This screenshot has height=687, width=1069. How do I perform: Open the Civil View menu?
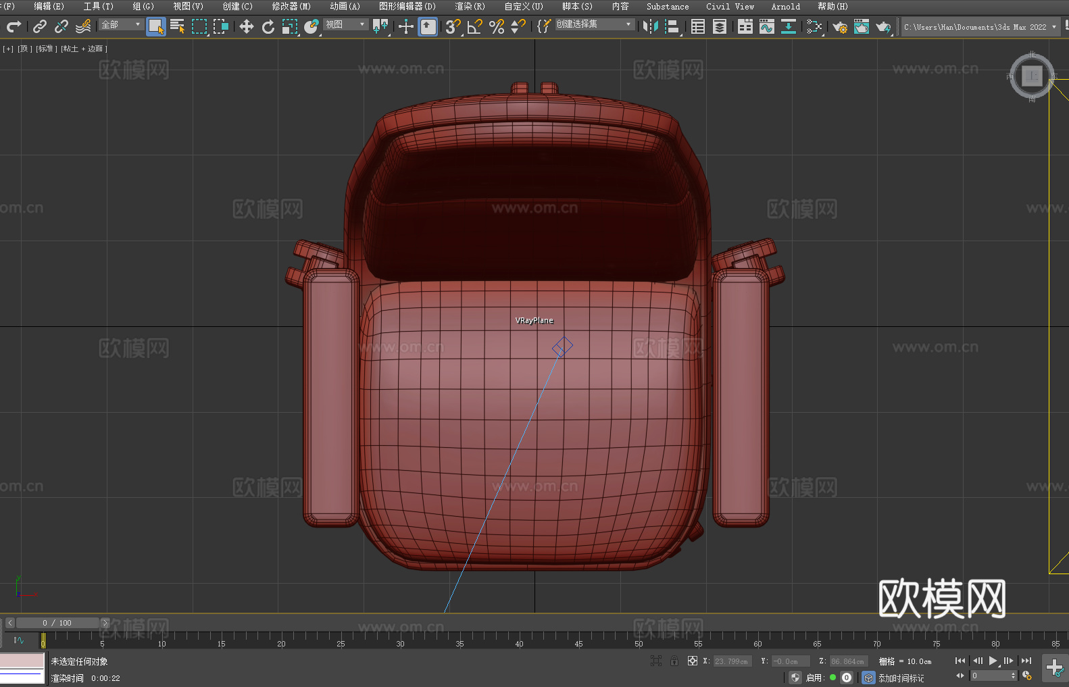(x=730, y=6)
